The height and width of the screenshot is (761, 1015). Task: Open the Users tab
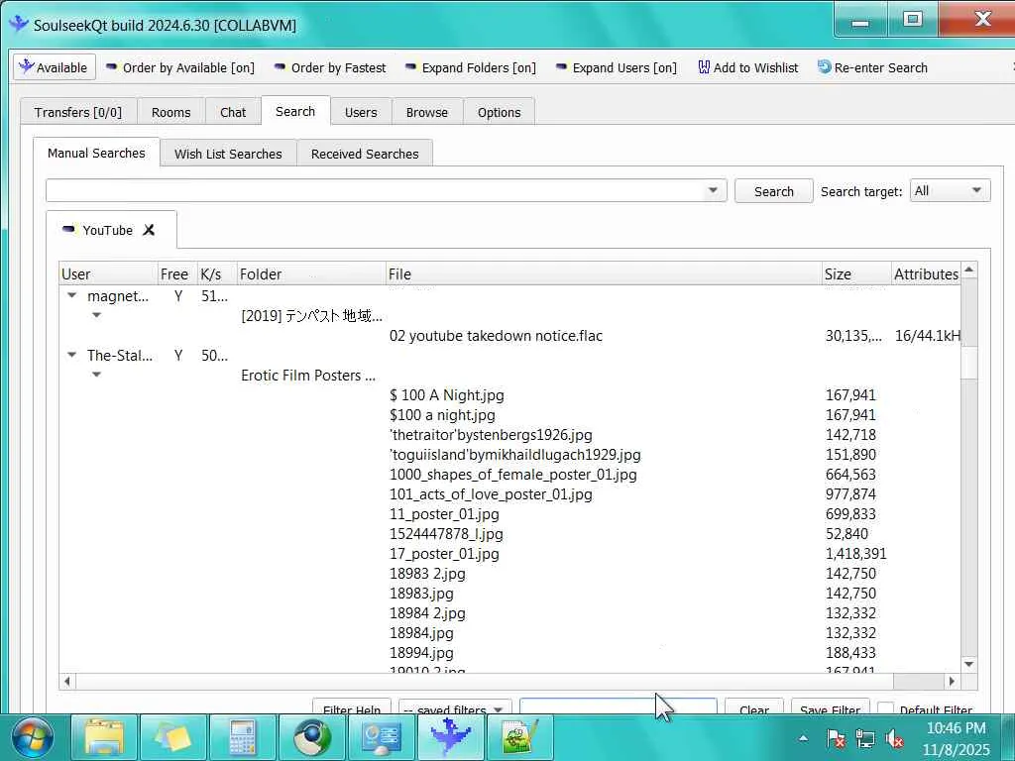click(x=361, y=112)
